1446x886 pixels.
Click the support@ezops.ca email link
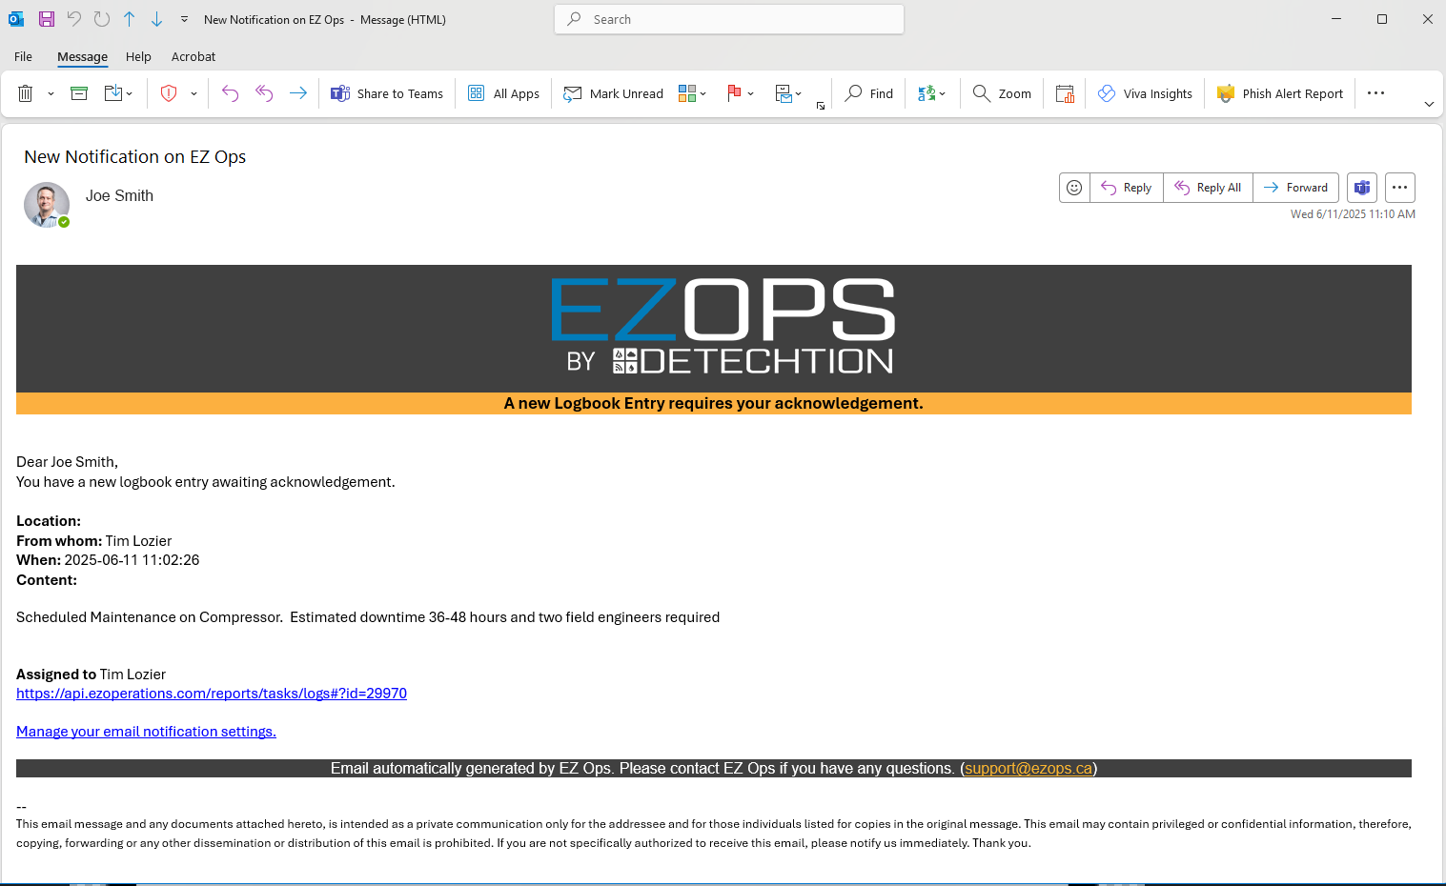1028,769
